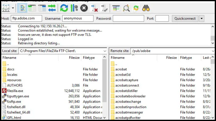Viewport: 216px width, 121px height.
Task: Toggle local directory tree display icon
Action: pyautogui.click(x=32, y=8)
